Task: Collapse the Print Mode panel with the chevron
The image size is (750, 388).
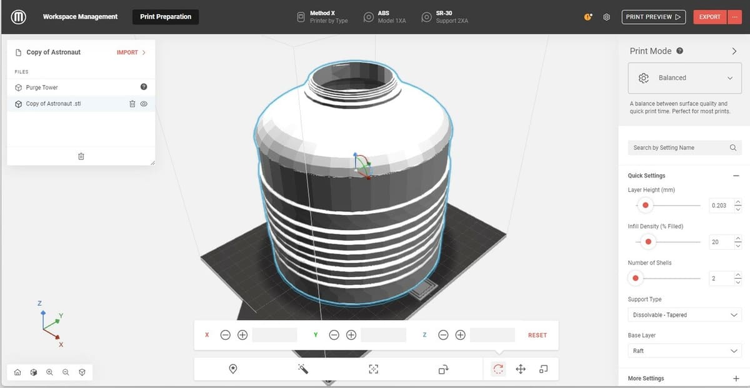Action: pos(734,51)
